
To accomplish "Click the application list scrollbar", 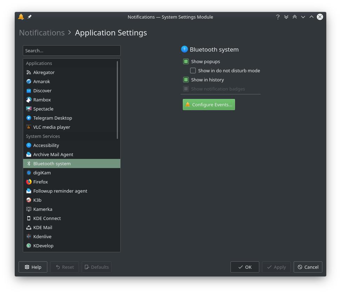I will (118, 100).
